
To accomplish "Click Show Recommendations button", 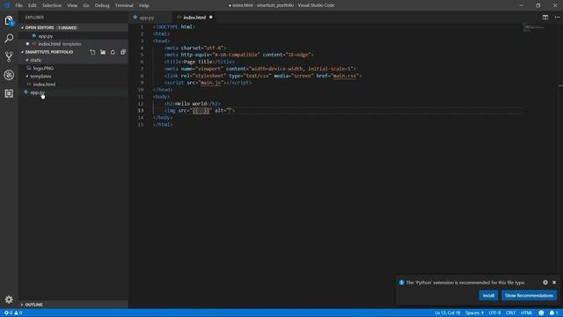I will coord(529,296).
